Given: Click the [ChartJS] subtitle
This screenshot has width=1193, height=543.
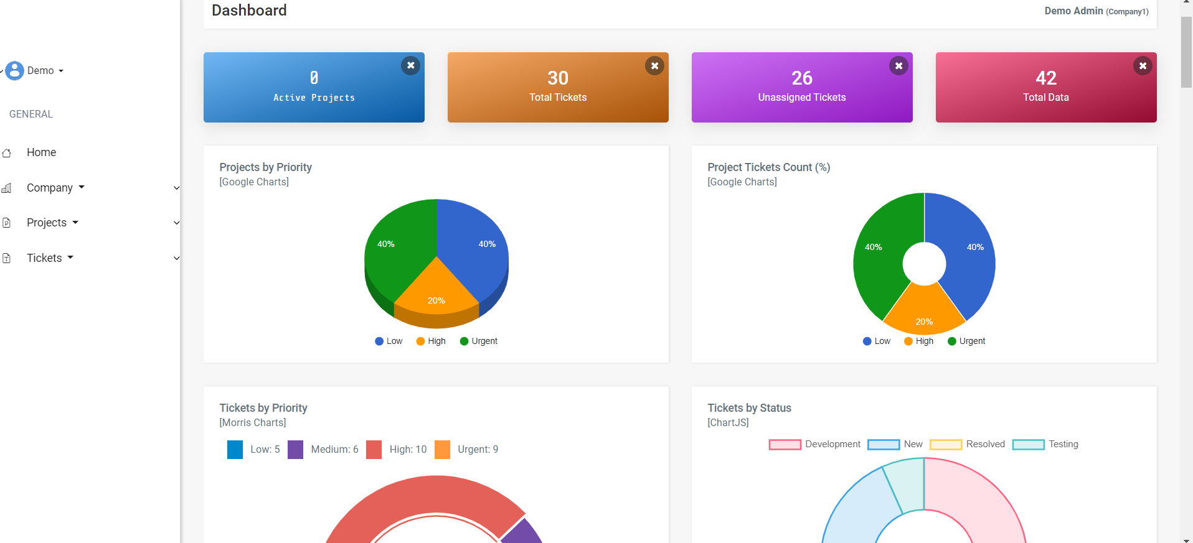Looking at the screenshot, I should tap(728, 423).
